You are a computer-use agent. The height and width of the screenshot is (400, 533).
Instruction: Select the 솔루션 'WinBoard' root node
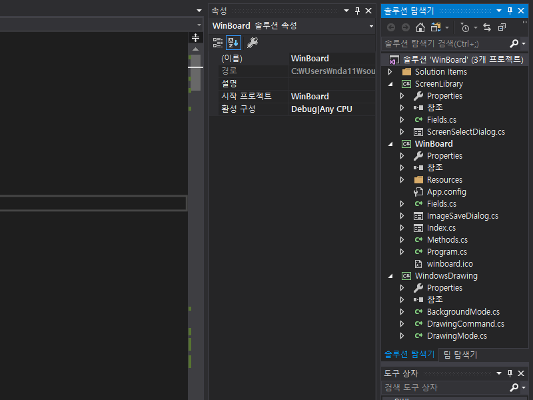point(463,59)
